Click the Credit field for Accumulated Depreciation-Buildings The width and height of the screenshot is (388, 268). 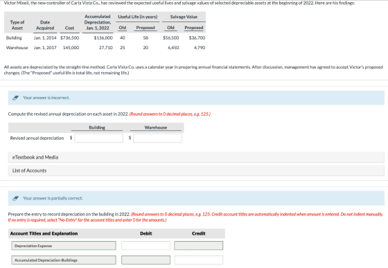tap(198, 260)
